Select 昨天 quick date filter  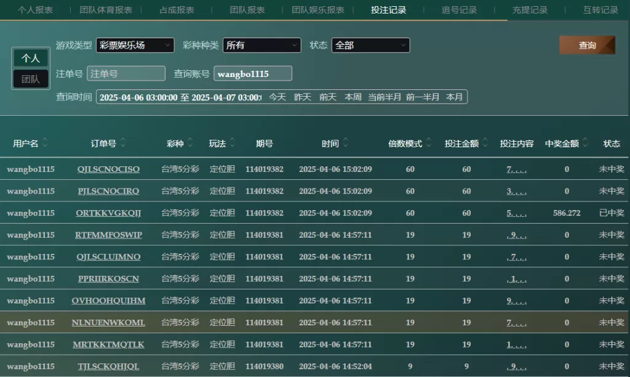pos(303,97)
